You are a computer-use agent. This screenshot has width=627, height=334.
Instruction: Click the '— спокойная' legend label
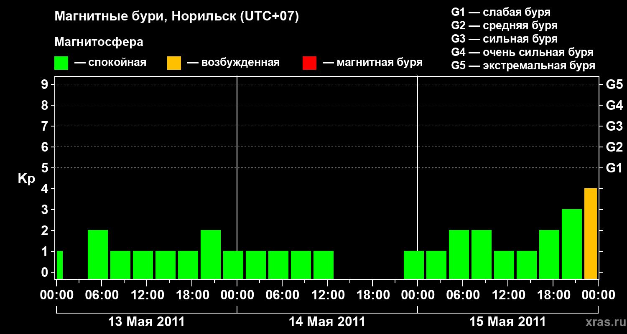click(110, 63)
